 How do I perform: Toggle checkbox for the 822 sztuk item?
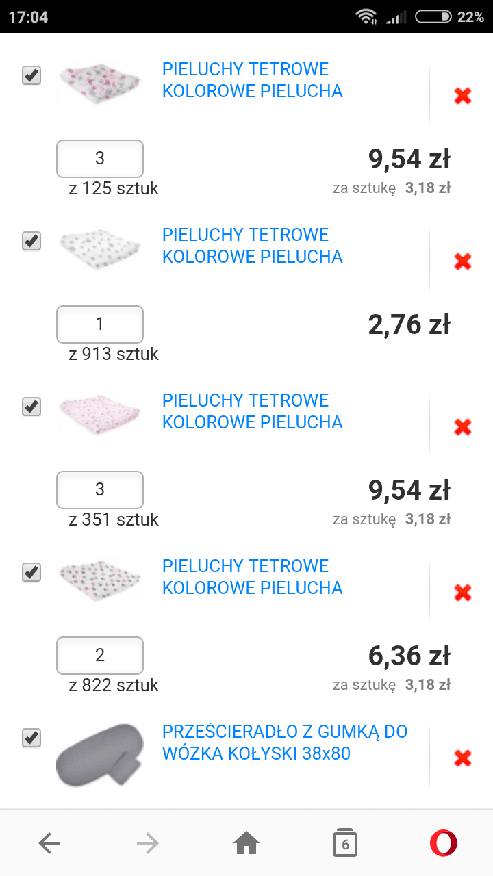tap(31, 572)
